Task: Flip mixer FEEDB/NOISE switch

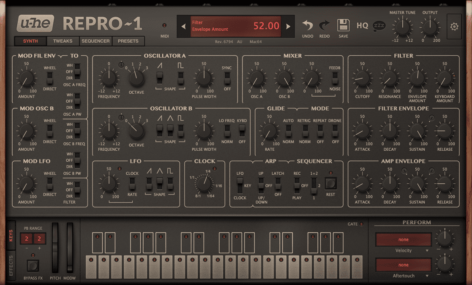Action: point(335,78)
